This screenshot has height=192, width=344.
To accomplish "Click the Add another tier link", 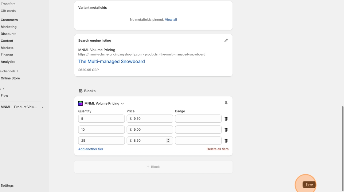I will [91, 149].
